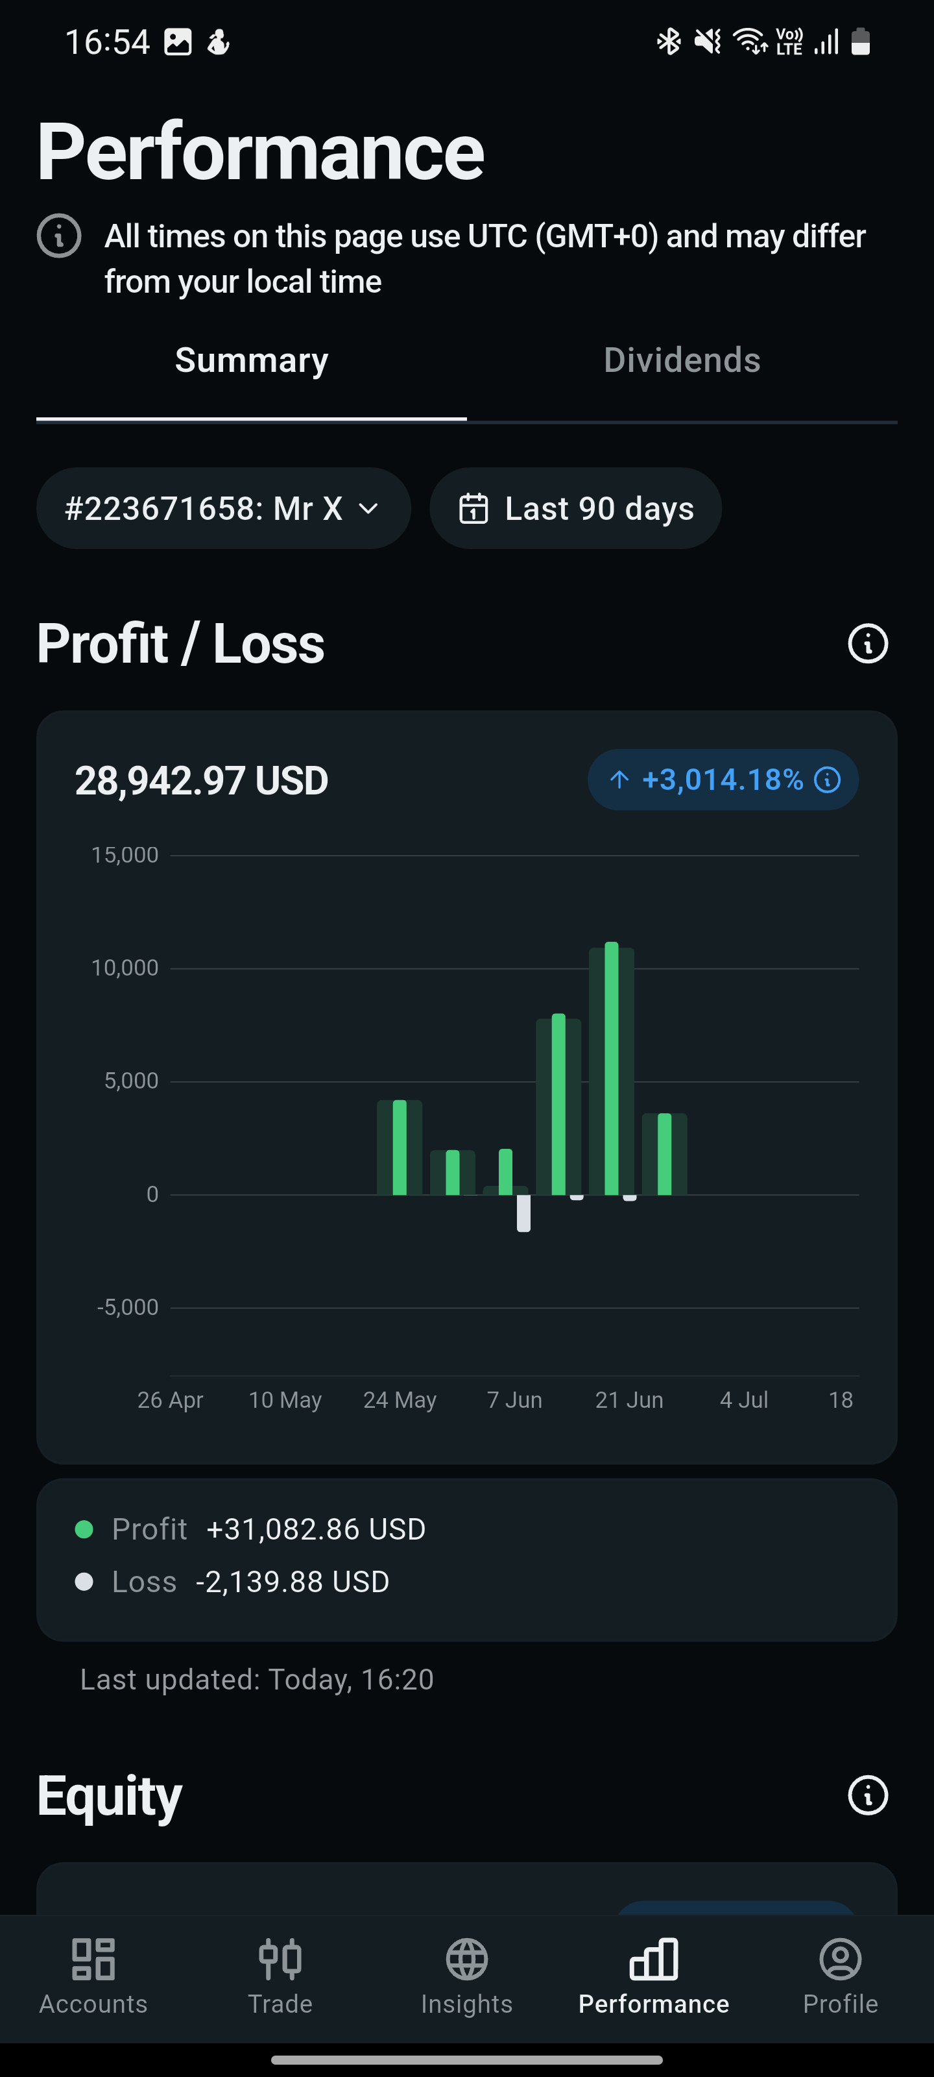The height and width of the screenshot is (2077, 934).
Task: Tap the white Loss legend dot
Action: (84, 1581)
